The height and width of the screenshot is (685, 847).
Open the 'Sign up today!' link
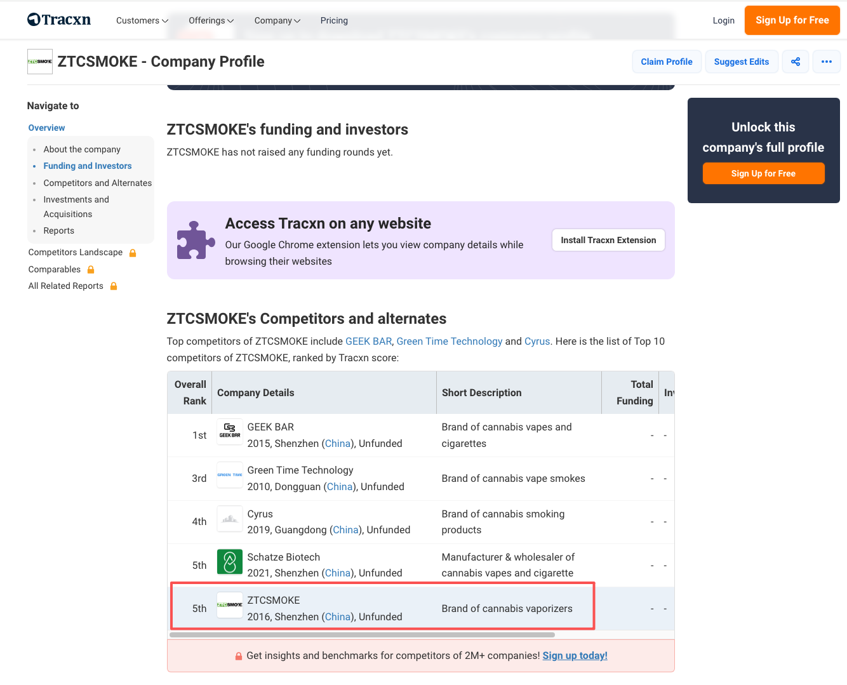575,656
